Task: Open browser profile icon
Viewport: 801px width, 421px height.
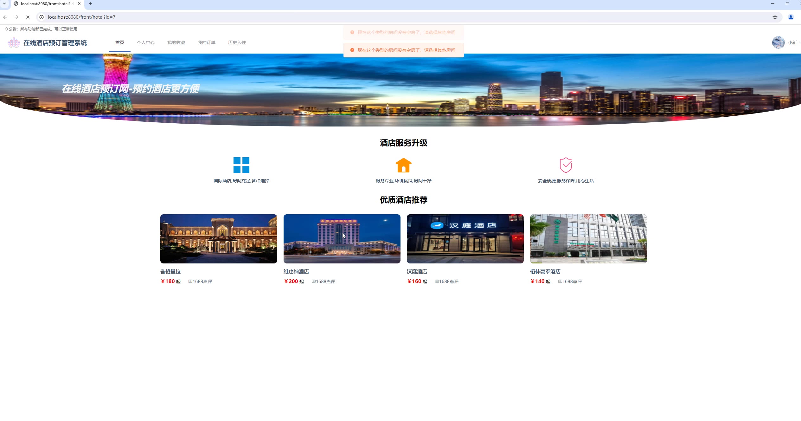Action: (791, 17)
